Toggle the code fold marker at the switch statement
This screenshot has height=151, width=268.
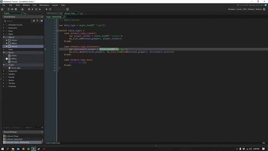coord(58,31)
